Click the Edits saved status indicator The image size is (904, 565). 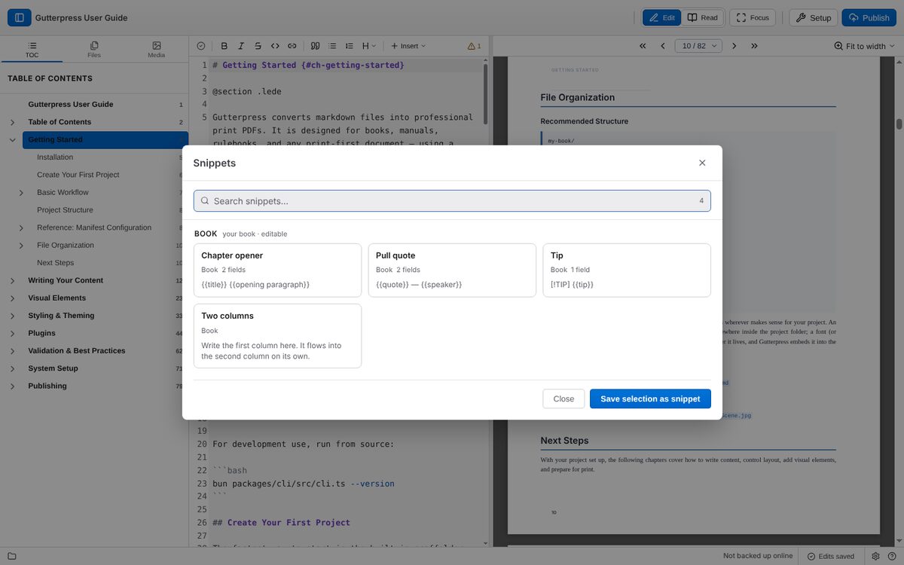[831, 556]
